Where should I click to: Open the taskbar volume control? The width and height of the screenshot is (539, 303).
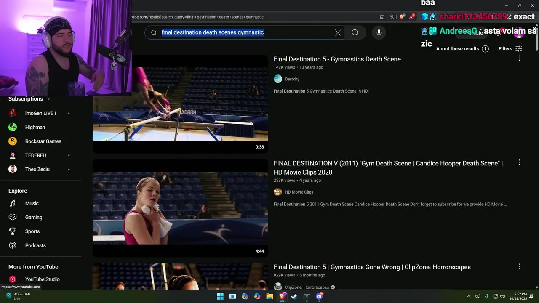(502, 296)
